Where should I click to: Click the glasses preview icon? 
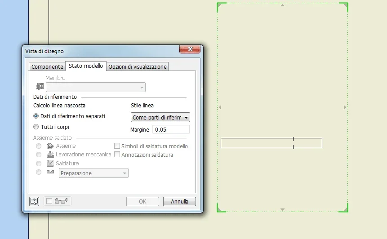61,201
